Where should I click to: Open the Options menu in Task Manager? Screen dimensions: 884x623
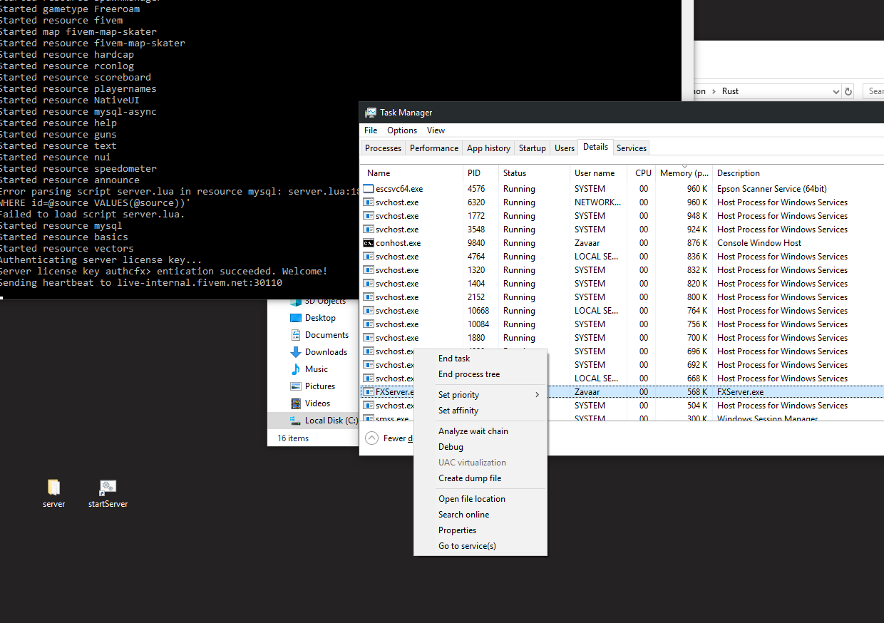coord(402,130)
